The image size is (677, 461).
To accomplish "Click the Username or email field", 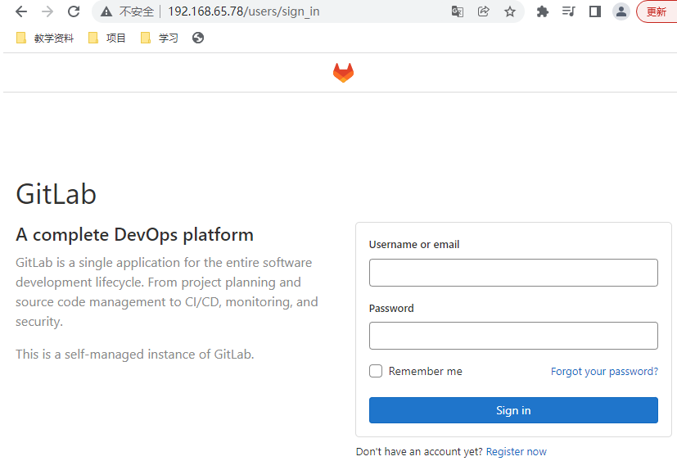I will pos(513,273).
